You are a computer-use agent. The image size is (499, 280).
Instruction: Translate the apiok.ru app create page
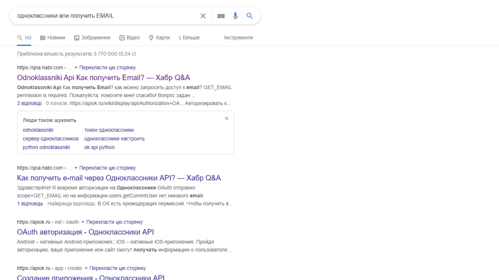[118, 268]
